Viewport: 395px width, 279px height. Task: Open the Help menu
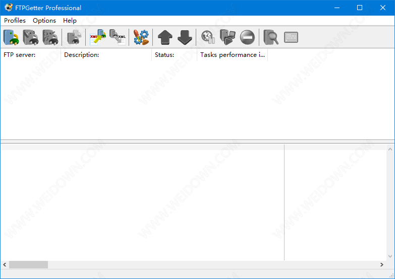(x=70, y=21)
